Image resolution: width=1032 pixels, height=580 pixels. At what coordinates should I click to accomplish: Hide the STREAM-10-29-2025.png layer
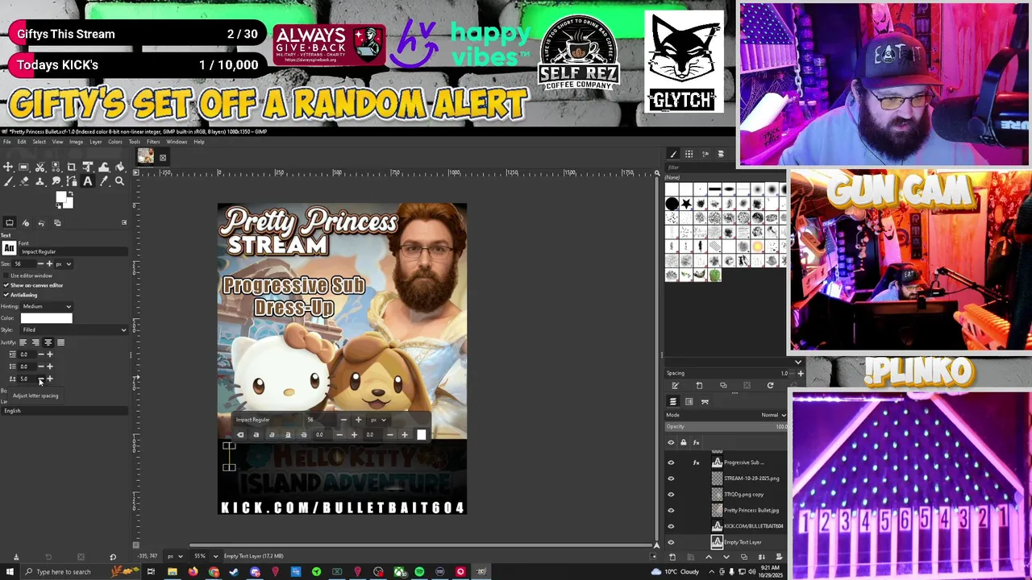671,478
